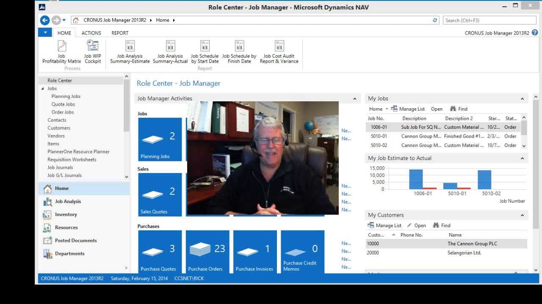Open Job Profitability Matrix

tap(61, 52)
